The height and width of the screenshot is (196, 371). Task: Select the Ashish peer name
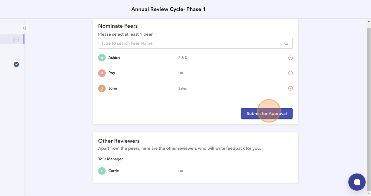click(114, 58)
